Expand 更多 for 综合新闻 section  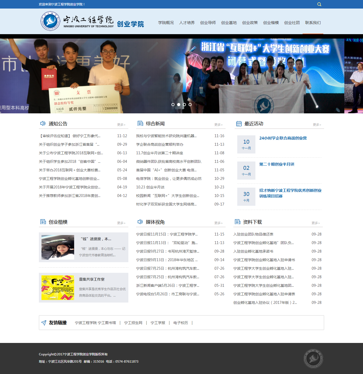218,125
